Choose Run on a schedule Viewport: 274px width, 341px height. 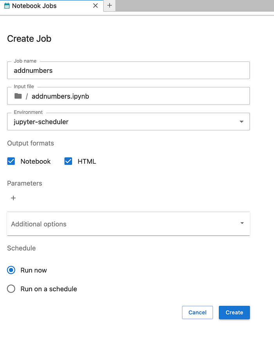click(x=11, y=289)
